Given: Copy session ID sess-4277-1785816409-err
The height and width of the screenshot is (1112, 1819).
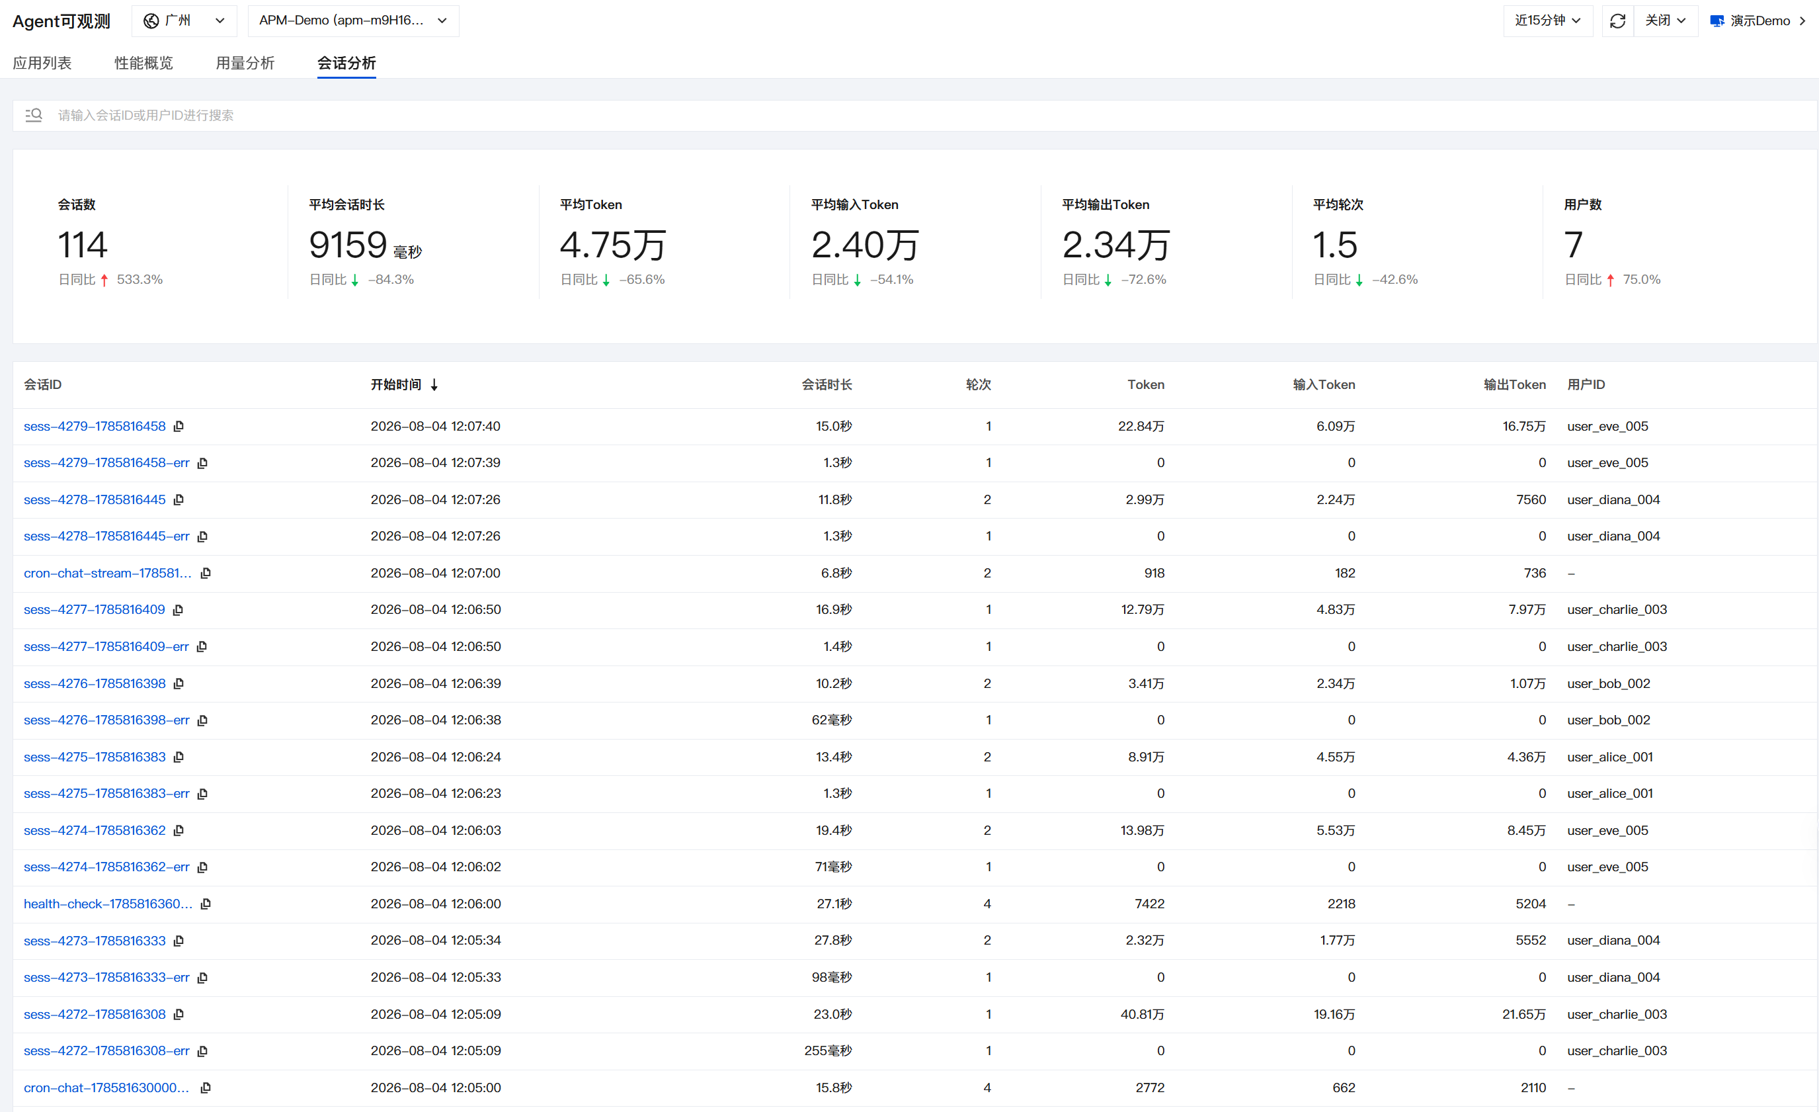Looking at the screenshot, I should point(202,647).
